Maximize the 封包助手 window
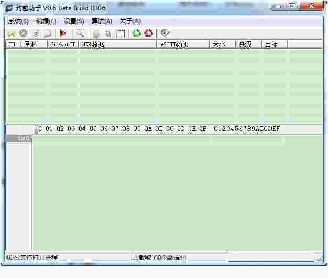The width and height of the screenshot is (328, 278). click(x=292, y=6)
